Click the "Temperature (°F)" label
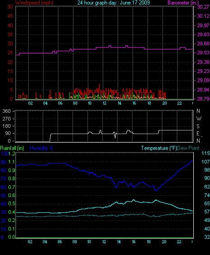Screen dimensions: 210x255 [x=159, y=148]
